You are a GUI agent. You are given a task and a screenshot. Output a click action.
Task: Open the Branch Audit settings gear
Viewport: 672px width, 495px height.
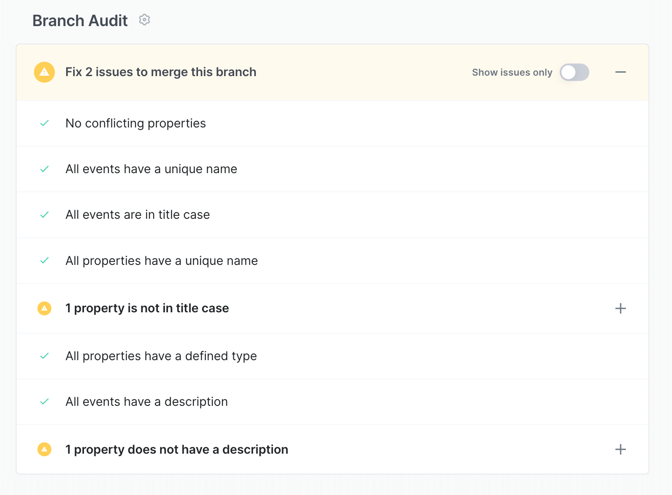pos(144,20)
